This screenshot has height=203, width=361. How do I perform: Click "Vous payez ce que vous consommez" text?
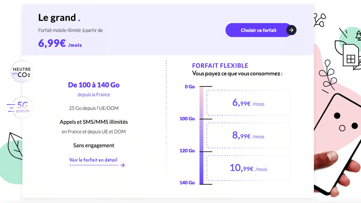[x=237, y=73]
